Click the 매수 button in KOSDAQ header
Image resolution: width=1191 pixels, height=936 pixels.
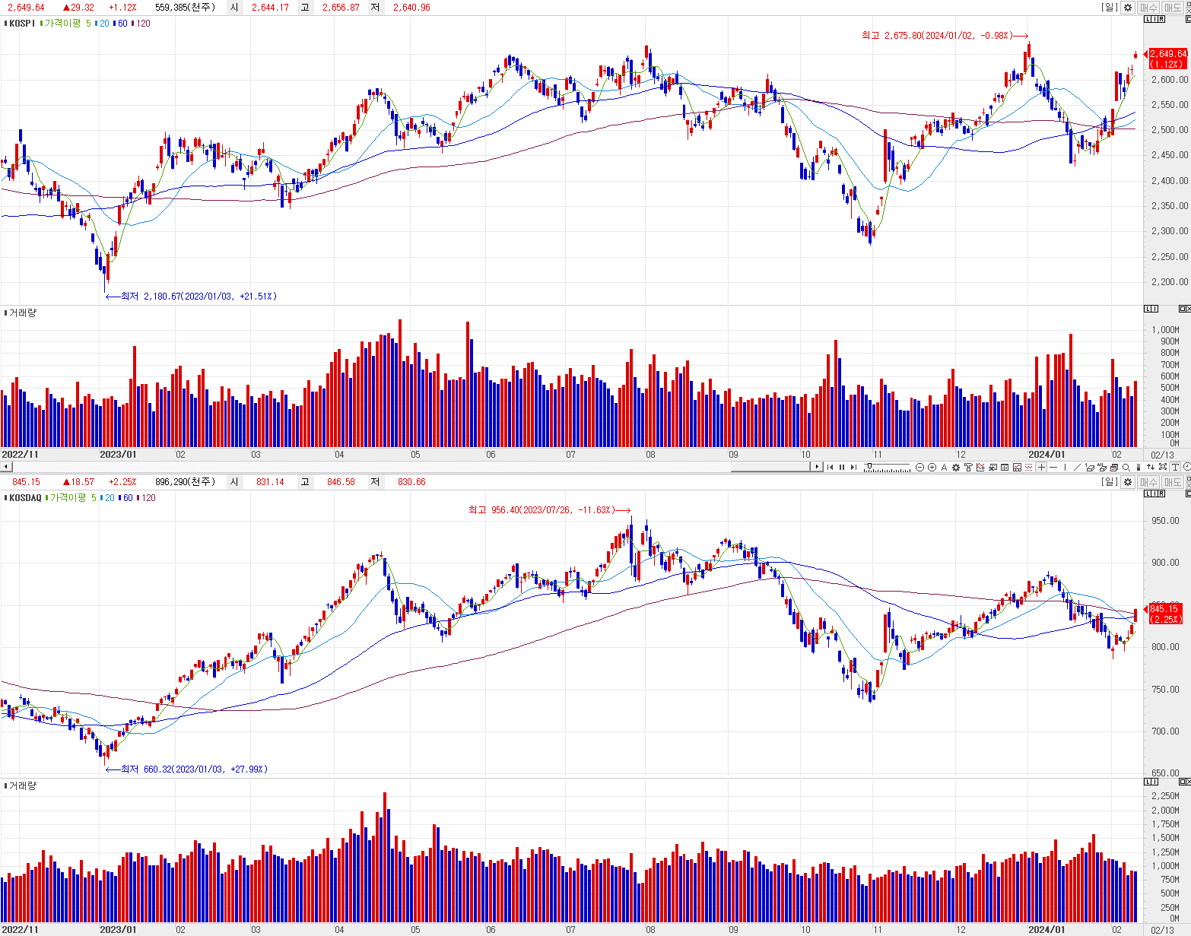click(1148, 482)
